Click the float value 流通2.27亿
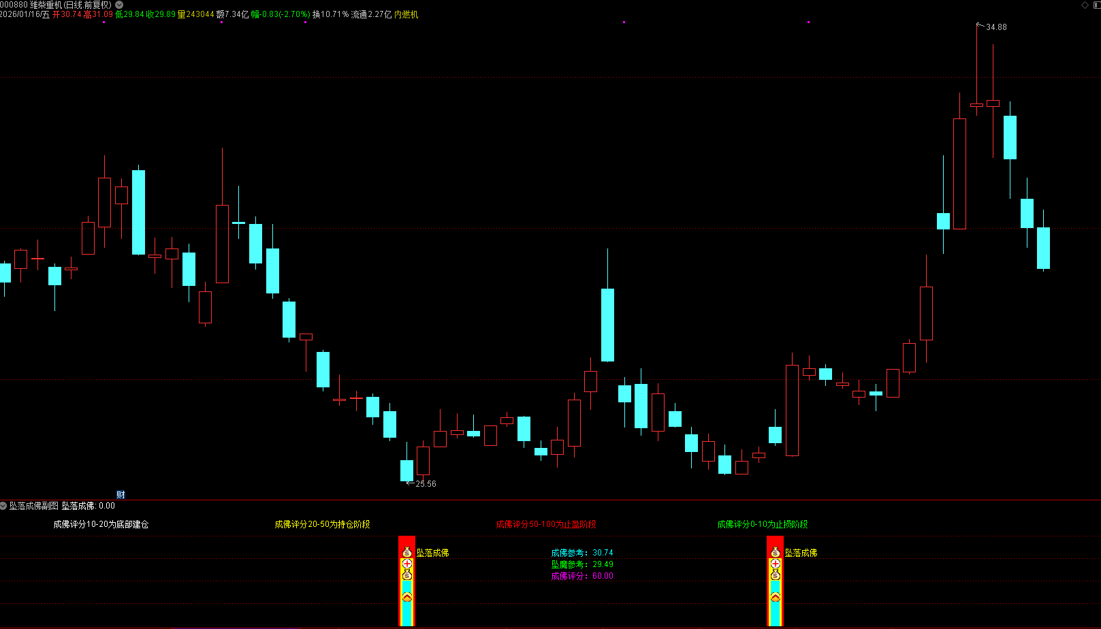 pos(371,14)
